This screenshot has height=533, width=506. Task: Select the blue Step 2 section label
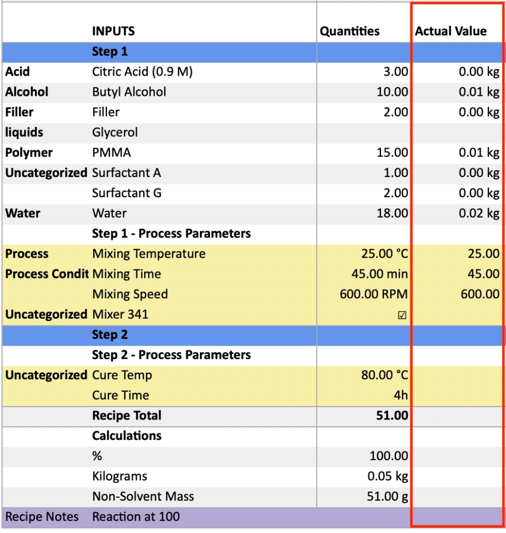click(x=110, y=335)
